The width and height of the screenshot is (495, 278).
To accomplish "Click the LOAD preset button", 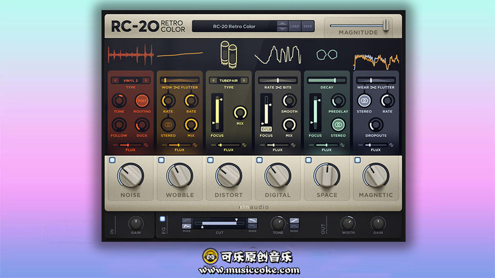I will pyautogui.click(x=294, y=27).
